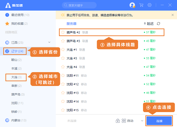The height and width of the screenshot is (127, 177).
Task: Toggle favorite star for 大连 #1
Action: (x=63, y=50)
